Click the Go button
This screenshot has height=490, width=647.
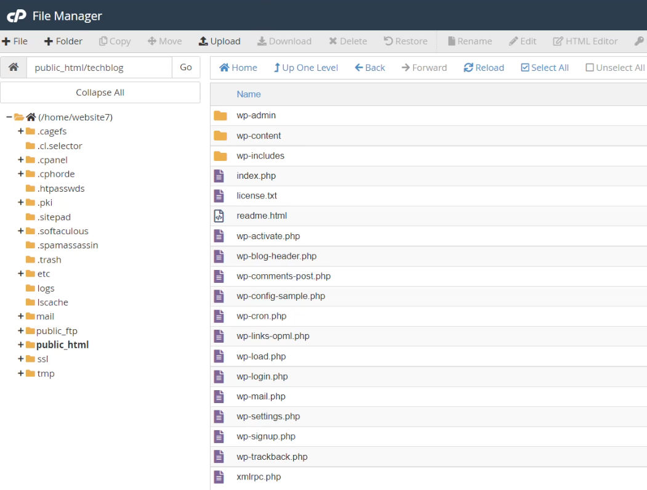[186, 67]
